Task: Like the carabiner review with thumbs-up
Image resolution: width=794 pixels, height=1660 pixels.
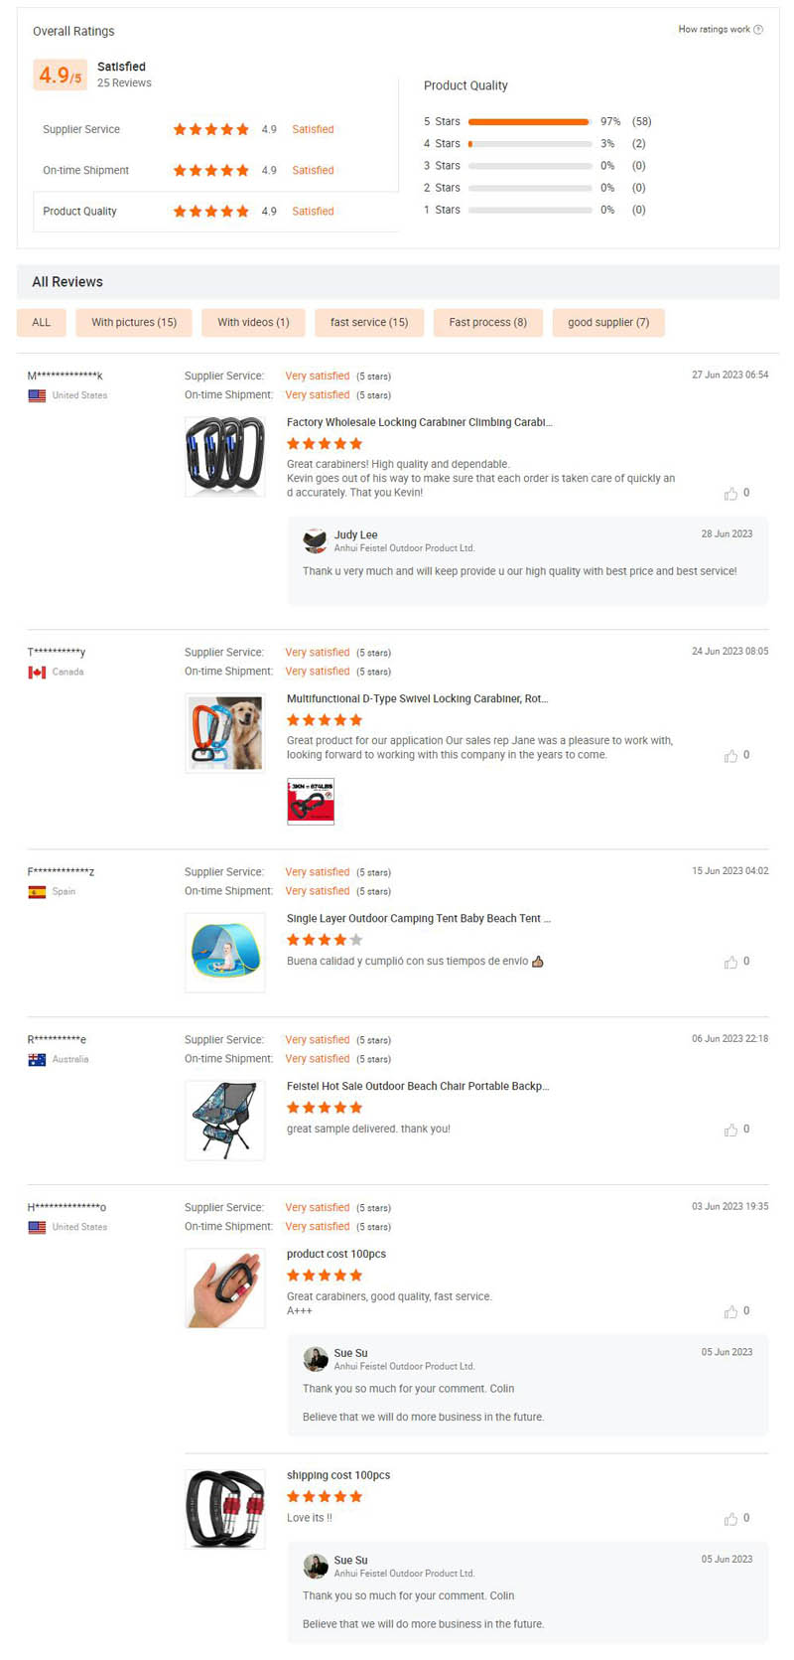Action: [x=730, y=494]
